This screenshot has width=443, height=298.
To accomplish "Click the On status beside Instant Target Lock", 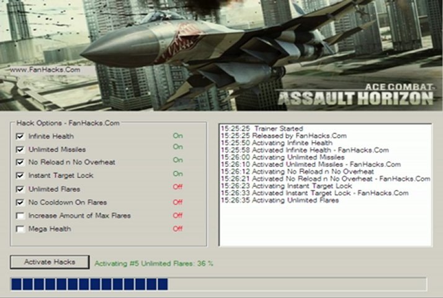I will click(178, 174).
